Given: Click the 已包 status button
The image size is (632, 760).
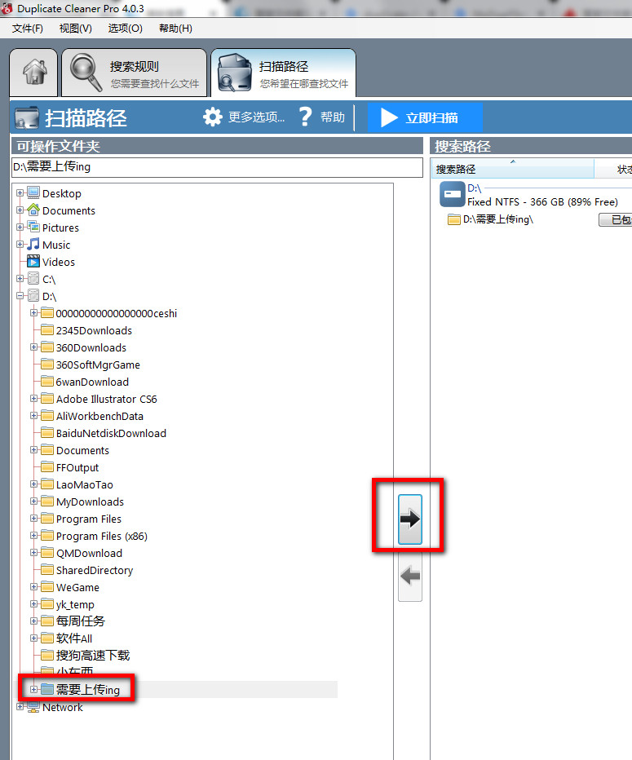Looking at the screenshot, I should (616, 219).
